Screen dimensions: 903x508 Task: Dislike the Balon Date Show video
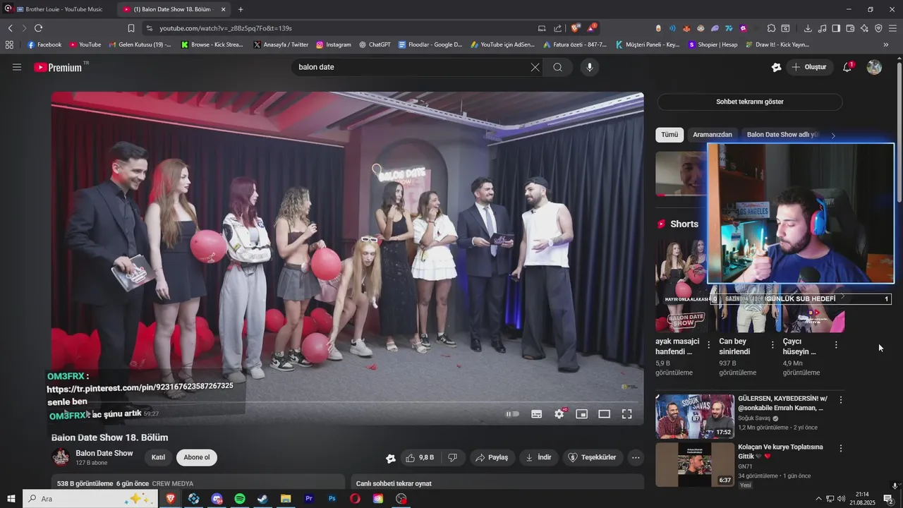pos(453,457)
